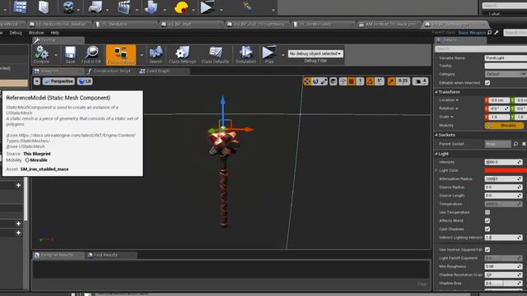Open the Debug menu
This screenshot has height=296, width=527.
pyautogui.click(x=16, y=33)
